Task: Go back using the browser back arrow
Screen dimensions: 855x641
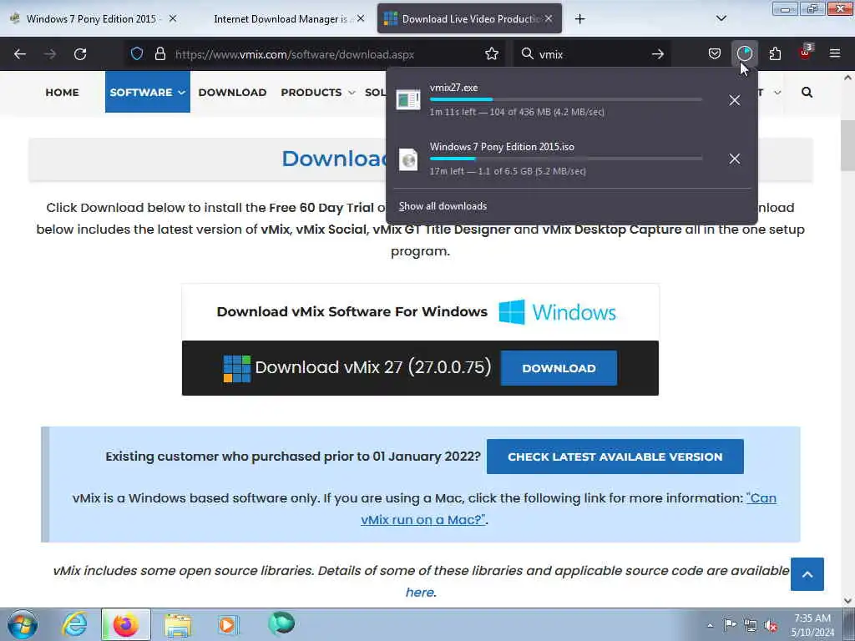Action: tap(20, 54)
